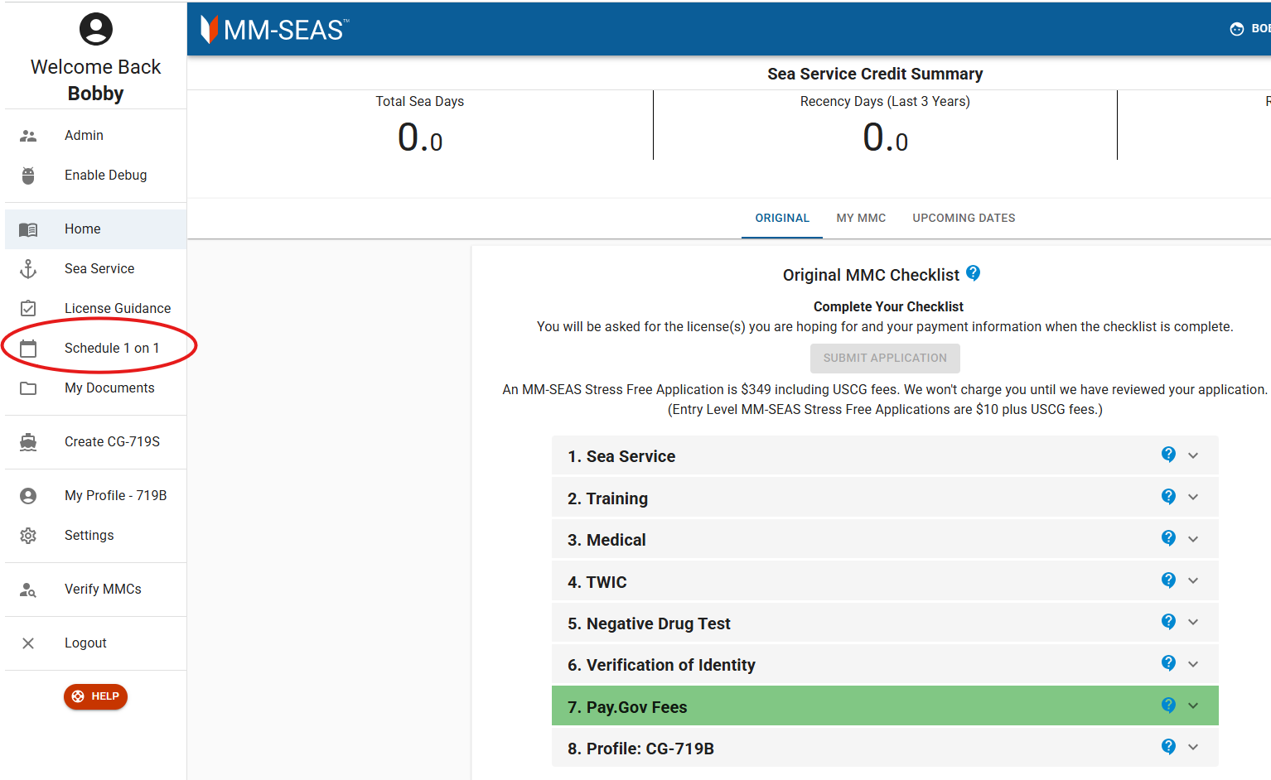This screenshot has height=780, width=1271.
Task: Open Settings link in sidebar
Action: click(x=95, y=536)
